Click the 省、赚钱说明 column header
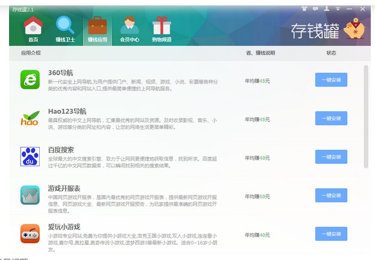 pos(260,53)
